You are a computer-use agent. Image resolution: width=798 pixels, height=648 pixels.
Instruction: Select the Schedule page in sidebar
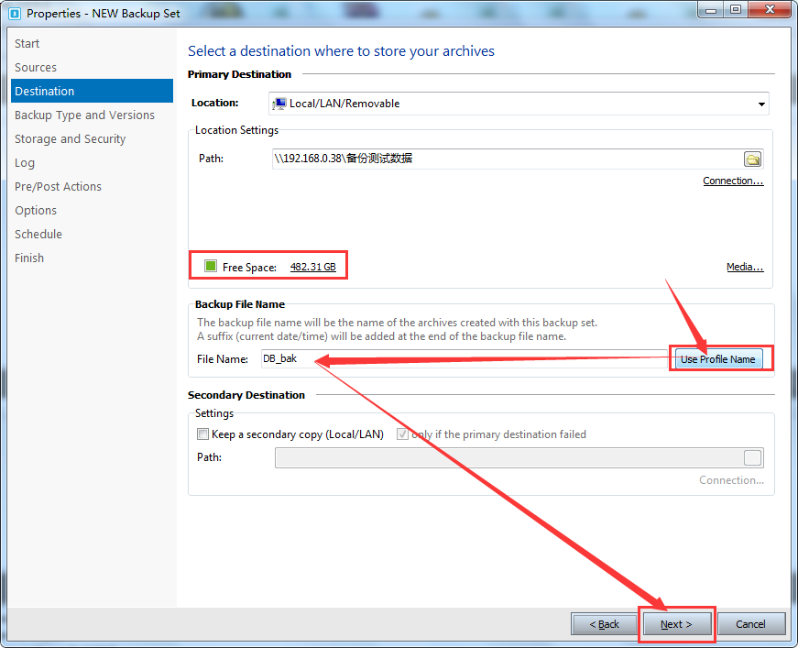38,235
